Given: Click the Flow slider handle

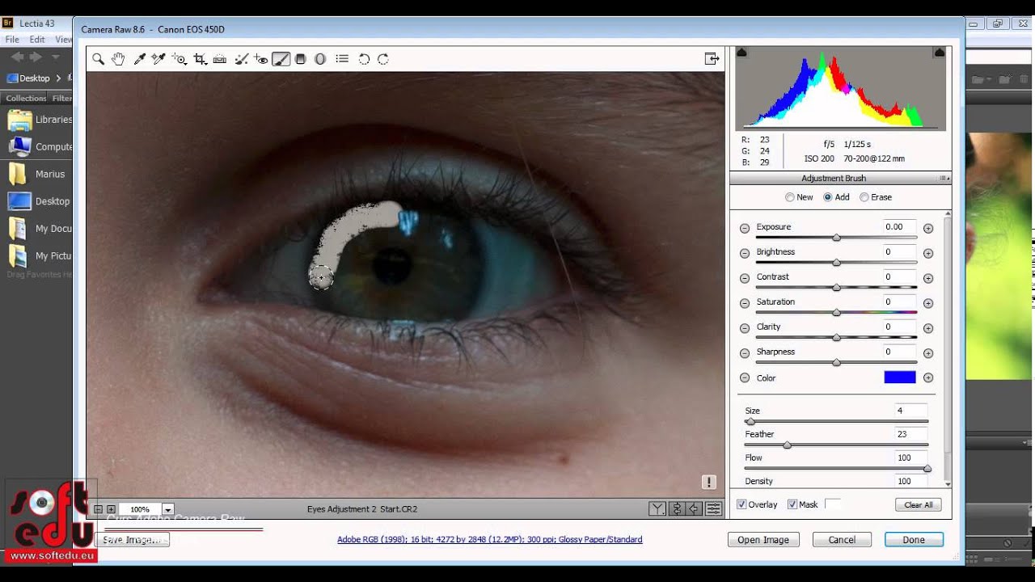Looking at the screenshot, I should click(x=927, y=469).
